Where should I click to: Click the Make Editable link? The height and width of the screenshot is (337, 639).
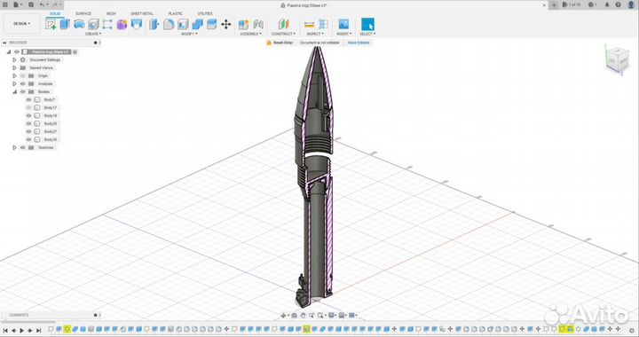(x=359, y=43)
